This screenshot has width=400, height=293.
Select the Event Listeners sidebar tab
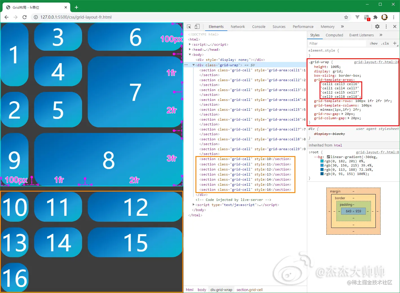tap(361, 35)
